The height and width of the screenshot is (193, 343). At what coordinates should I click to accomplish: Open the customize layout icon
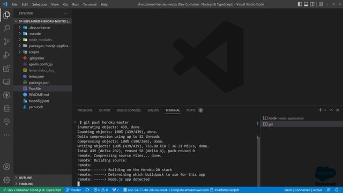[321, 4]
